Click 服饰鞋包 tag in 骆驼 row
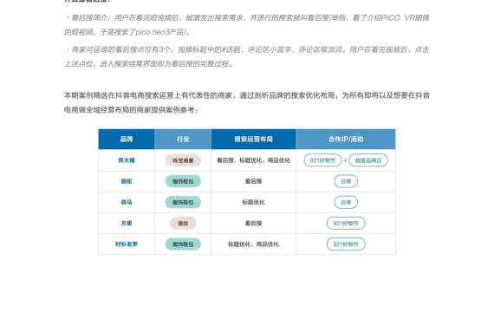This screenshot has width=494, height=312. coord(183,181)
